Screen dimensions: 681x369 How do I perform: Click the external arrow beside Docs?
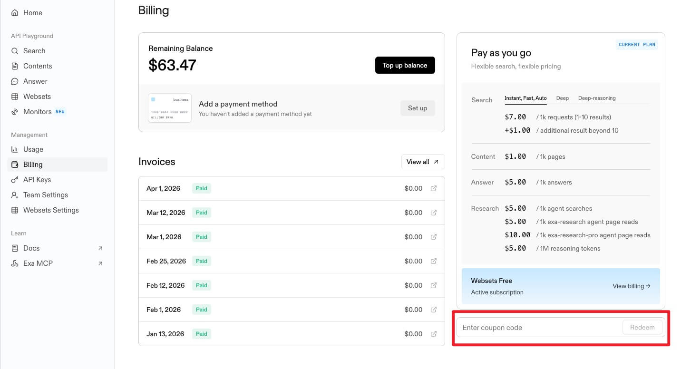[100, 248]
